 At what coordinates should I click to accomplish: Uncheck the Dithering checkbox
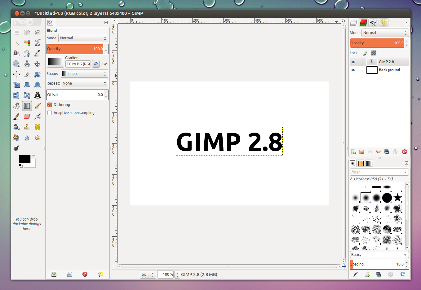point(50,105)
